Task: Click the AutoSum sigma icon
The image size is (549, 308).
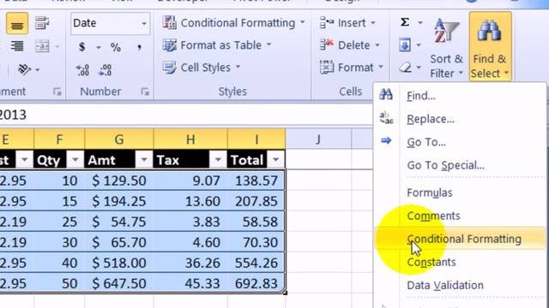Action: pos(405,23)
